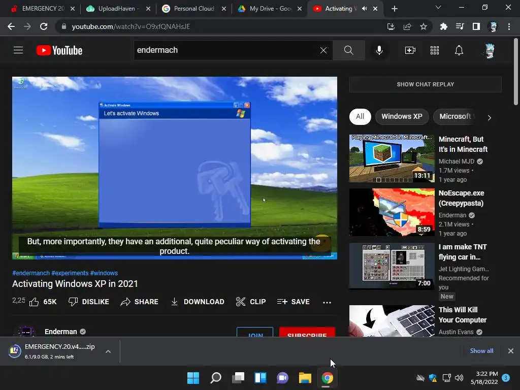Open the I am make TNT flying car thumbnail
Viewport: 520px width, 390px height.
(392, 266)
